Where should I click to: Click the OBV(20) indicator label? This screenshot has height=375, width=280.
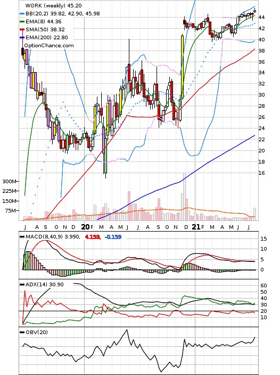[x=37, y=332]
